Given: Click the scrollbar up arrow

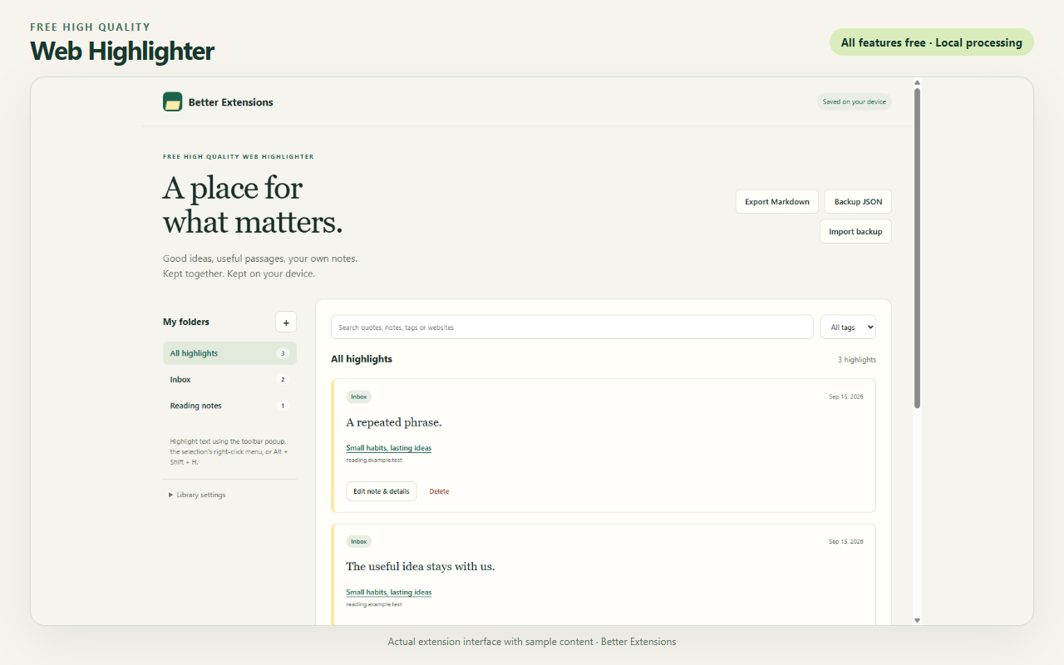Looking at the screenshot, I should (x=917, y=82).
